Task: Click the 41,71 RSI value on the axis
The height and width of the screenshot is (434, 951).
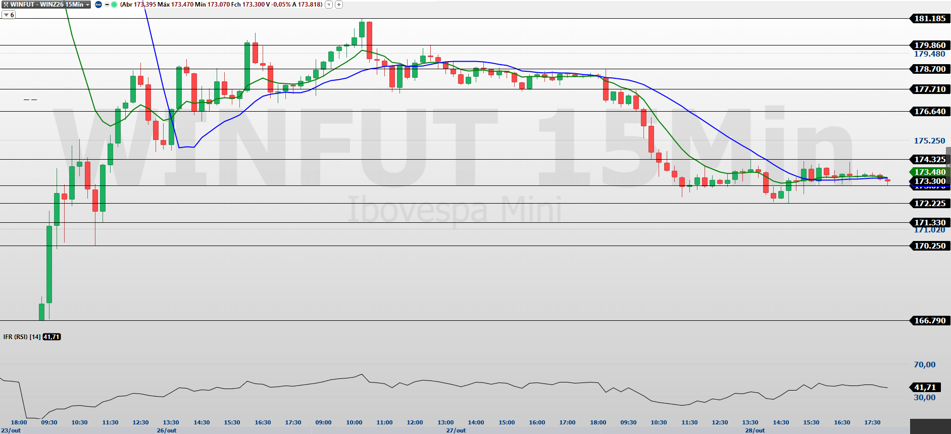Action: pos(925,388)
